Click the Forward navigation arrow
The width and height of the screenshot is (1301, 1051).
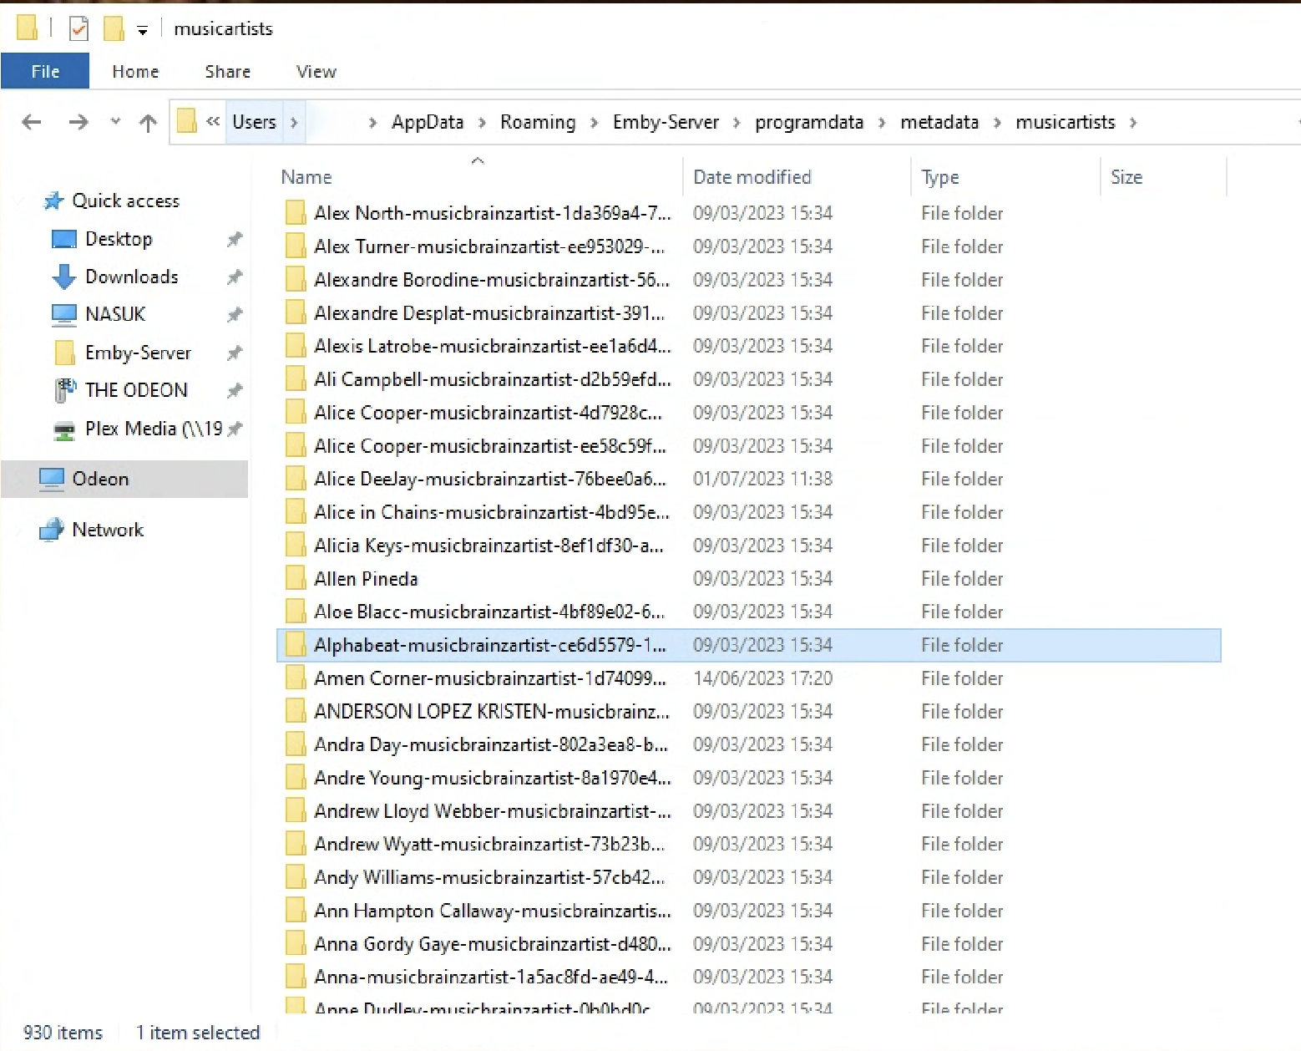coord(78,123)
